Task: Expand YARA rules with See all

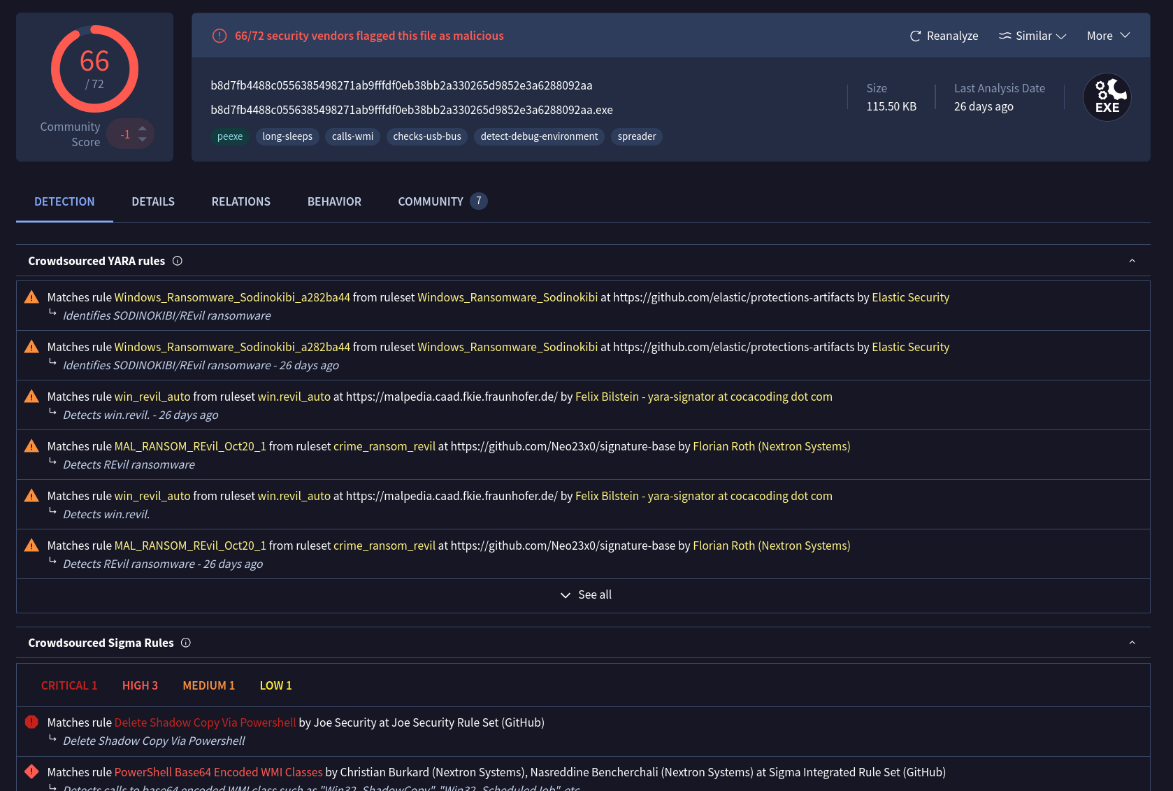Action: point(586,594)
